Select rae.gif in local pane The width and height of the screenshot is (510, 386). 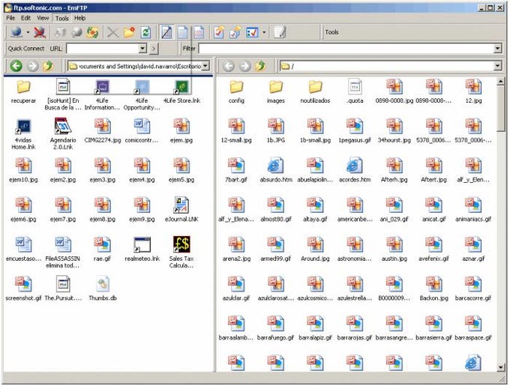tap(103, 249)
